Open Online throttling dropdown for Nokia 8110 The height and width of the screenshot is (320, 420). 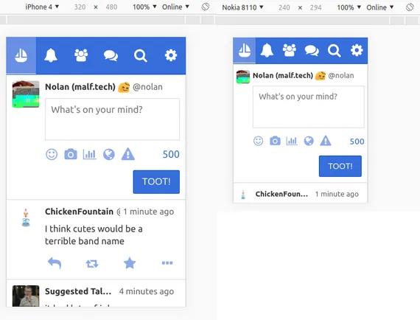coord(380,7)
